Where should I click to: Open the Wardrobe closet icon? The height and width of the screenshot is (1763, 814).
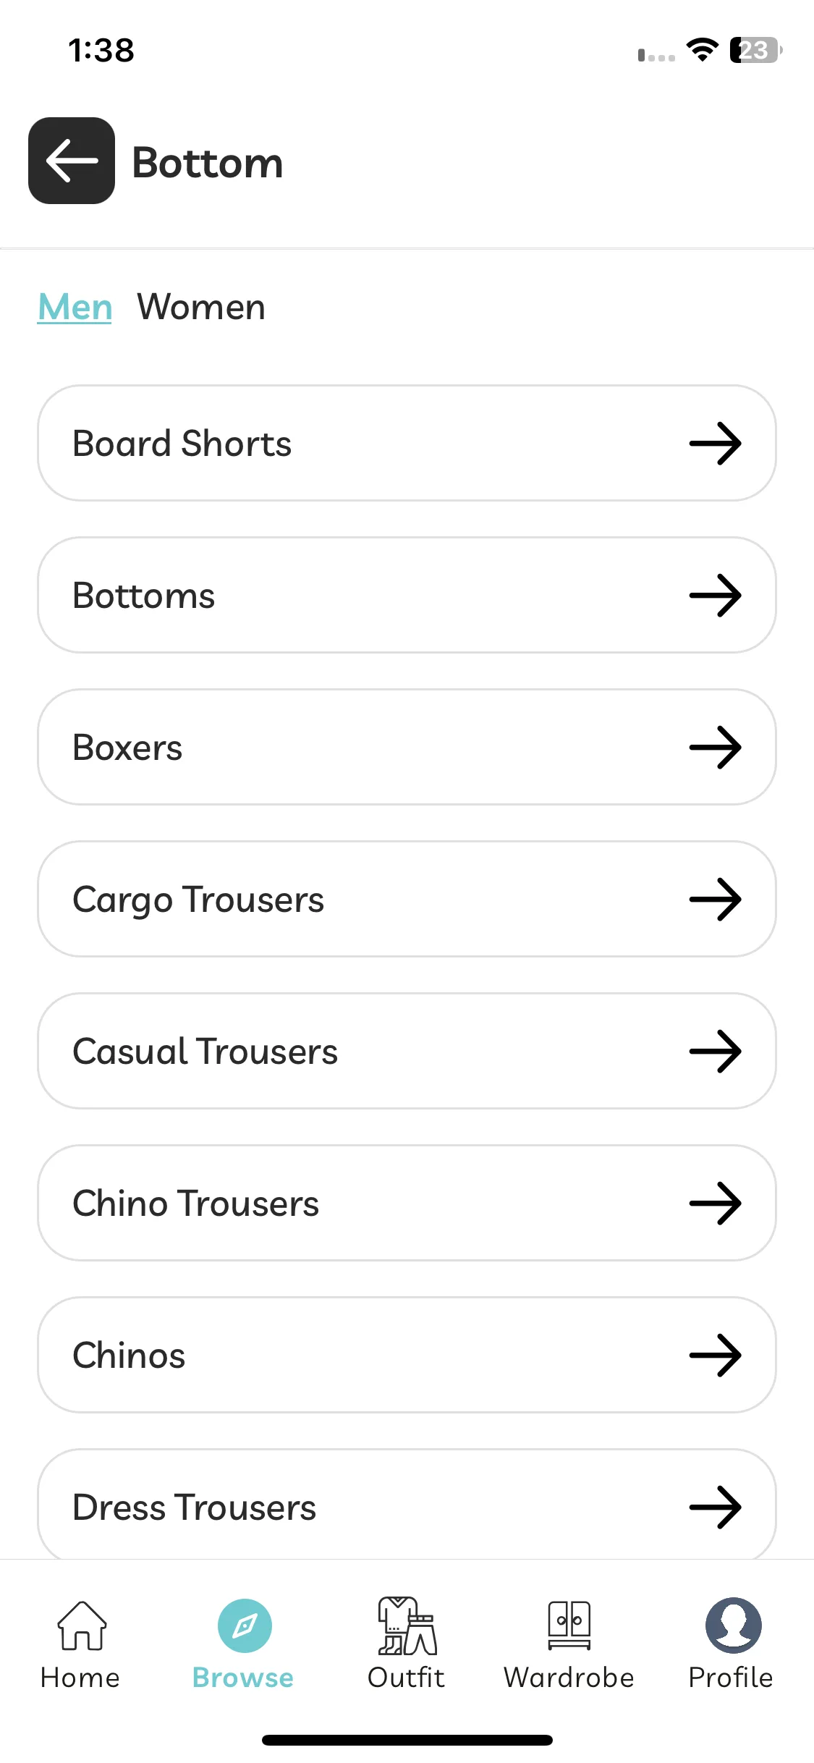569,1625
